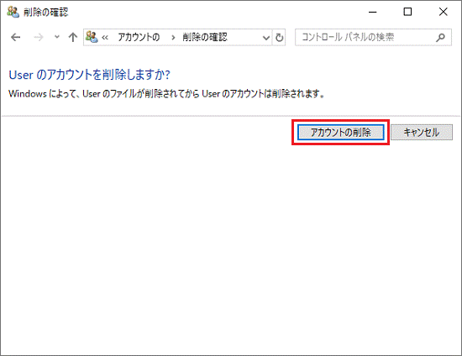The width and height of the screenshot is (462, 356).
Task: Open the breadcrumb arrow after アカウントの
Action: [173, 38]
